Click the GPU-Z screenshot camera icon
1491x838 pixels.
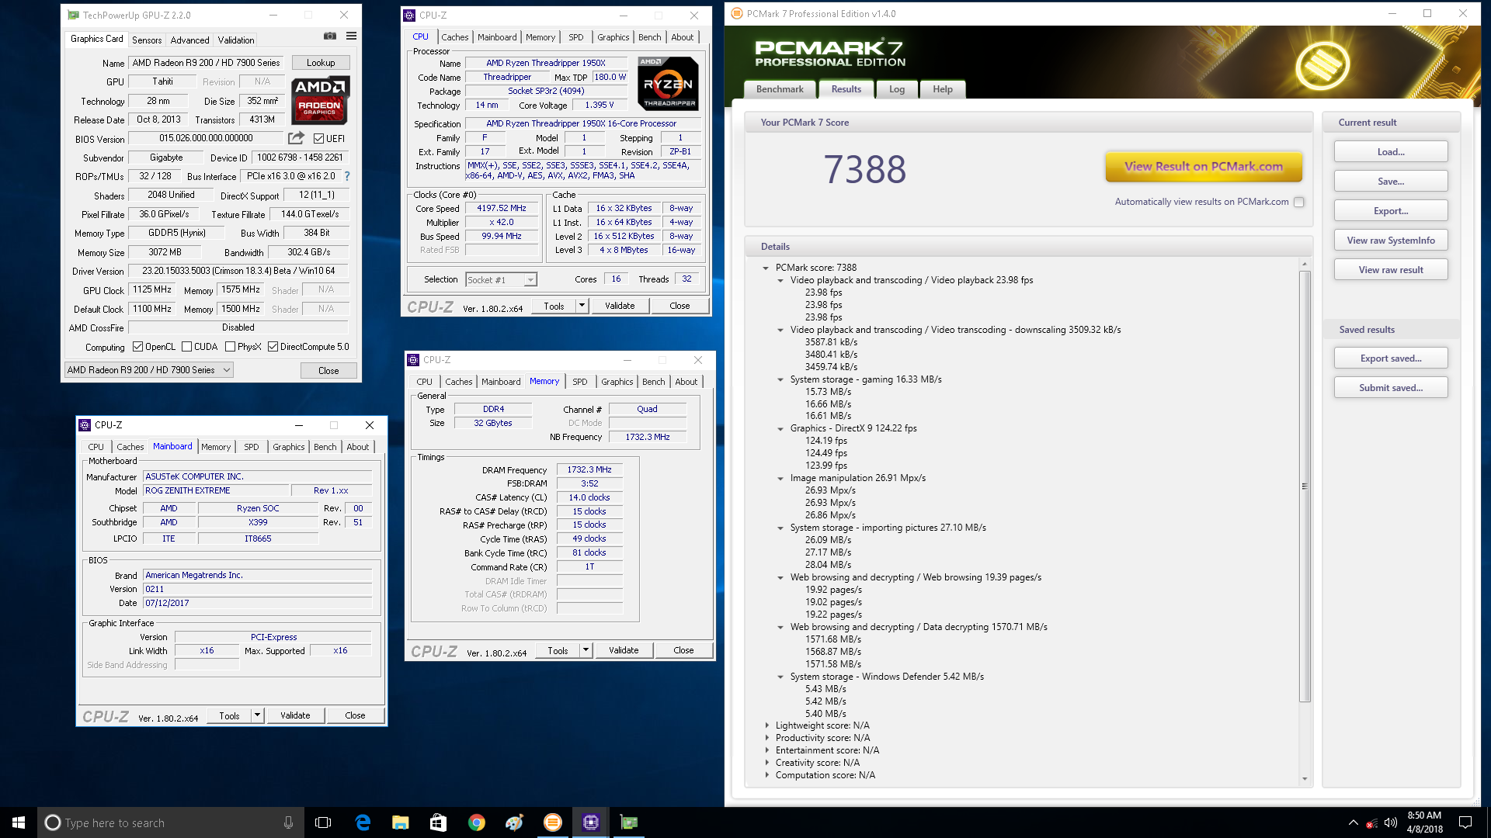tap(330, 36)
